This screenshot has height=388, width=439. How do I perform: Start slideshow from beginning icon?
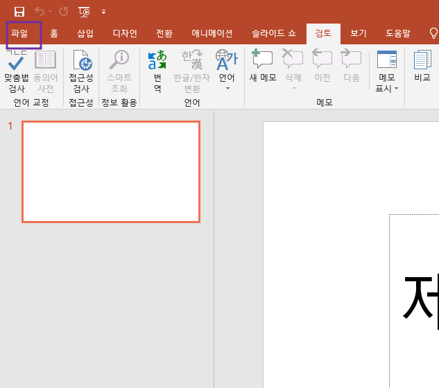point(84,12)
